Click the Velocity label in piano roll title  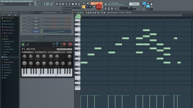tap(128, 13)
